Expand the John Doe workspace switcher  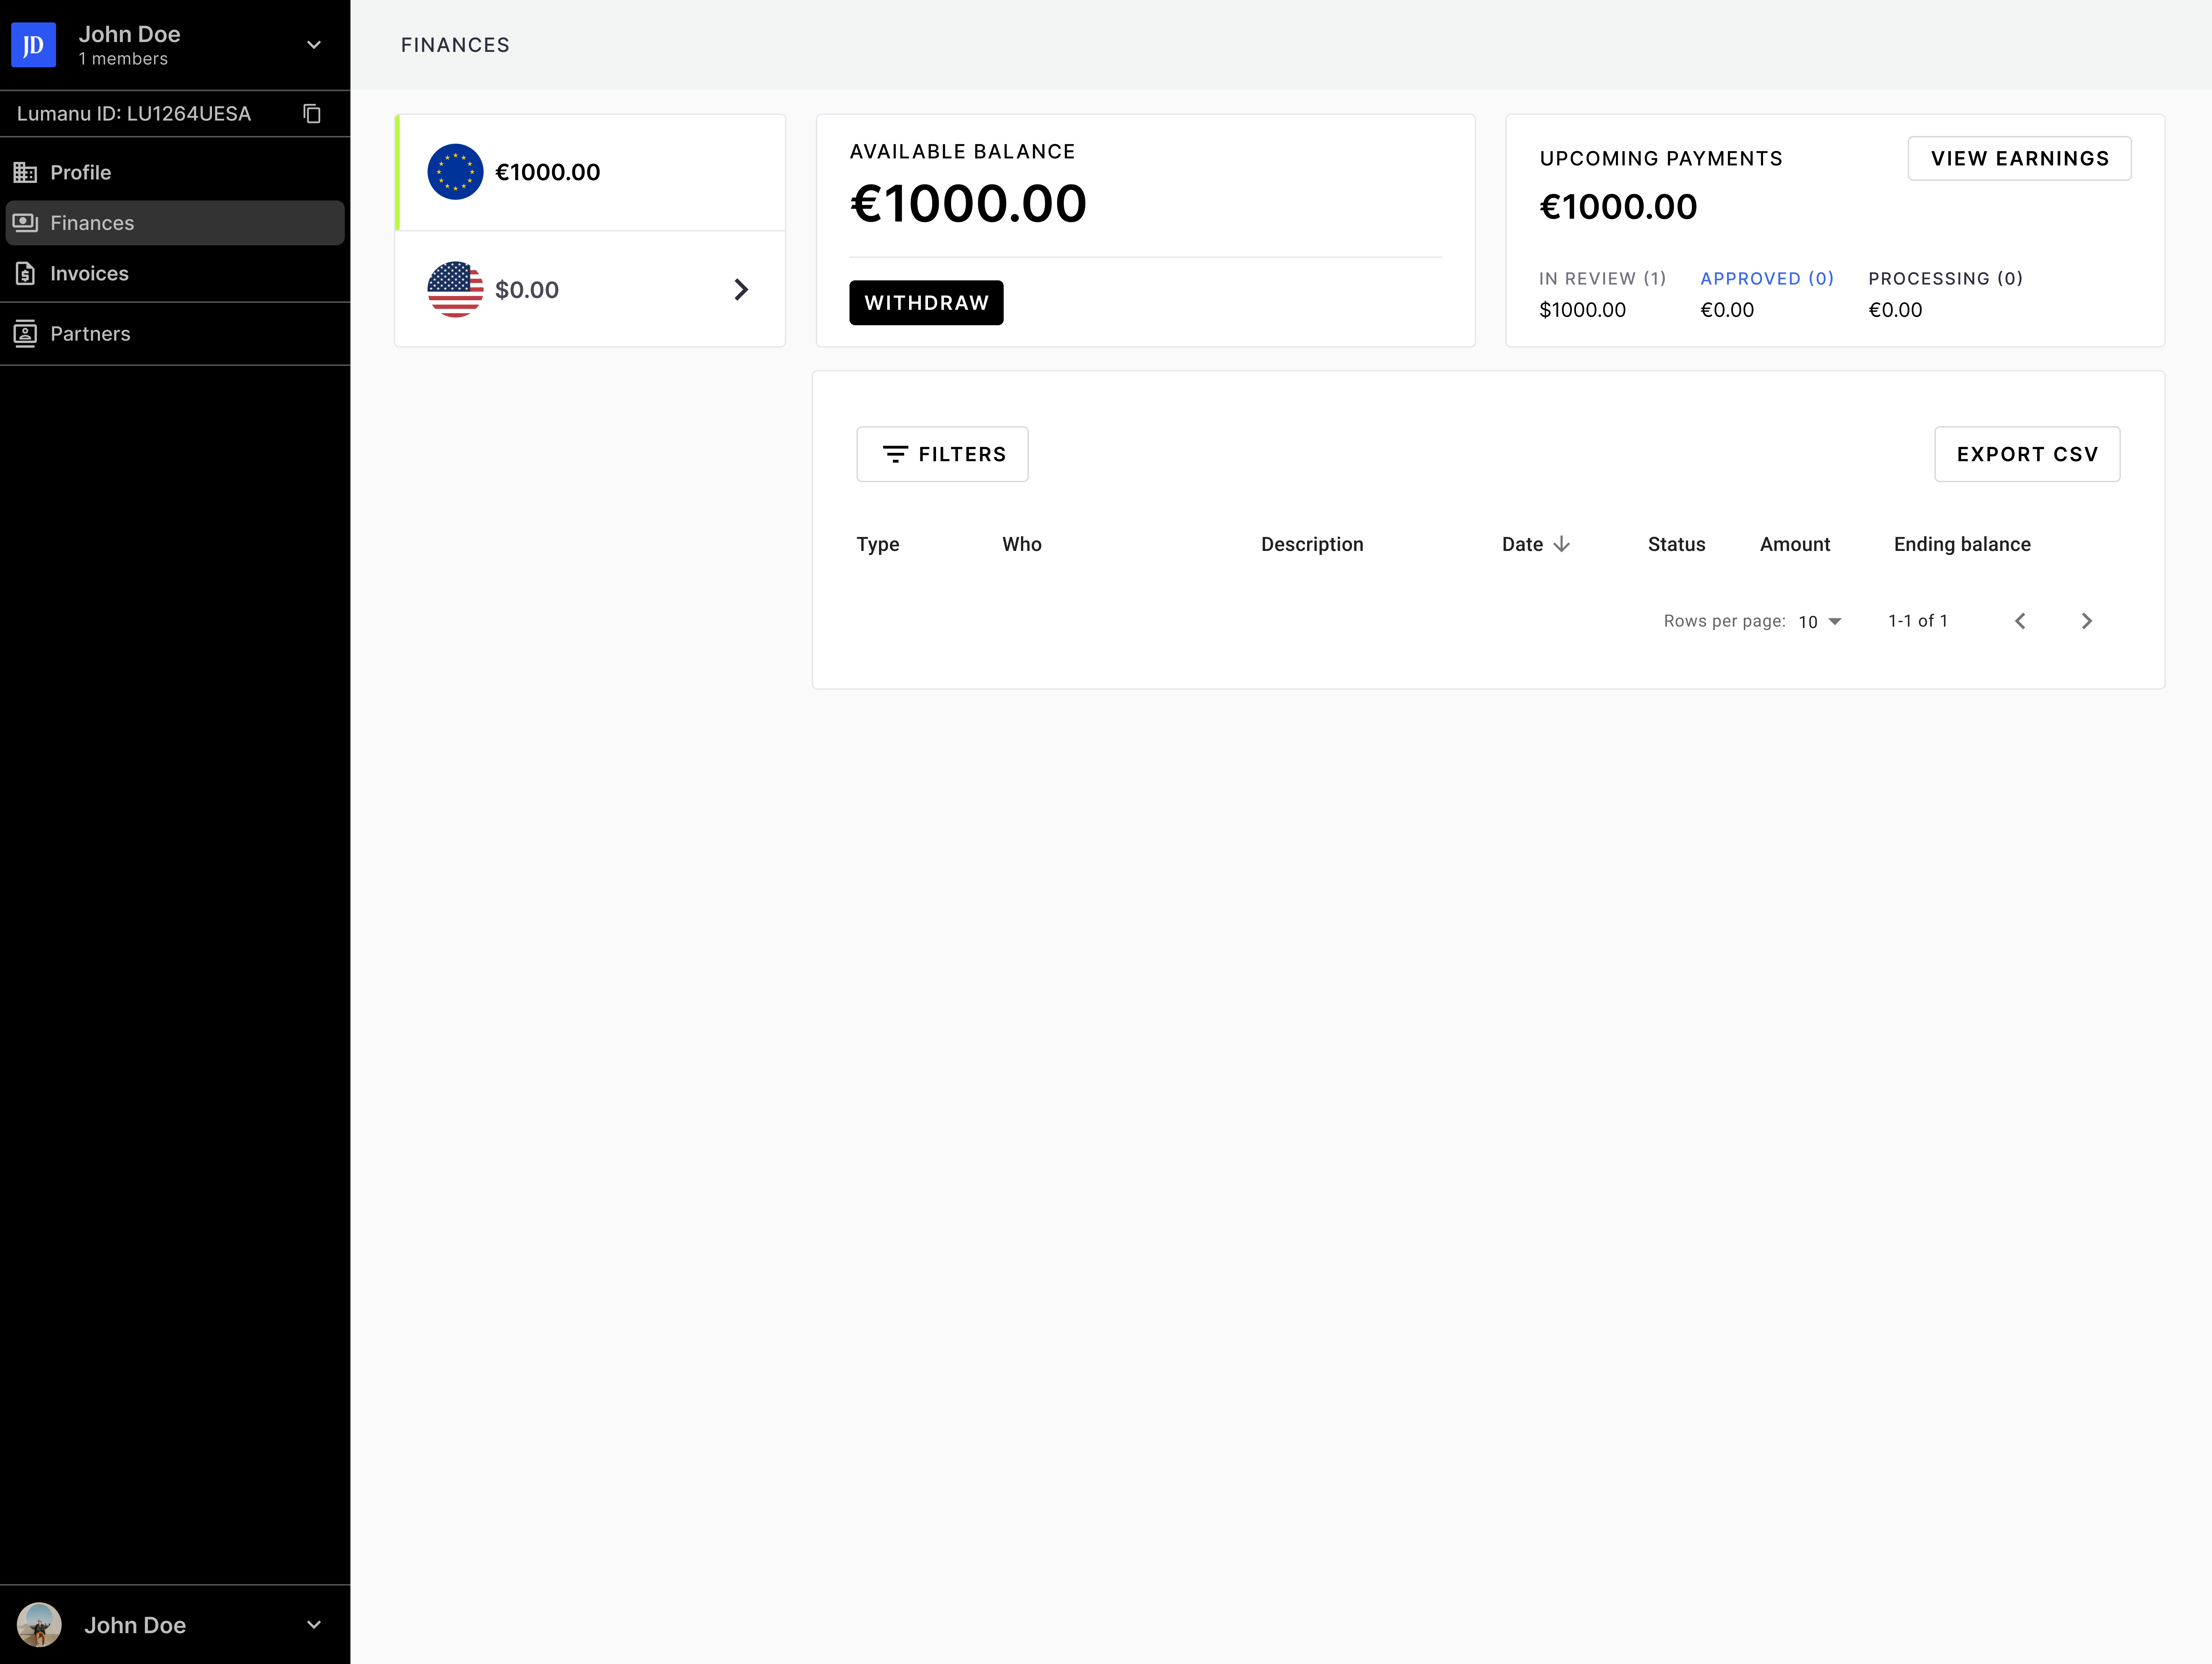(x=314, y=45)
